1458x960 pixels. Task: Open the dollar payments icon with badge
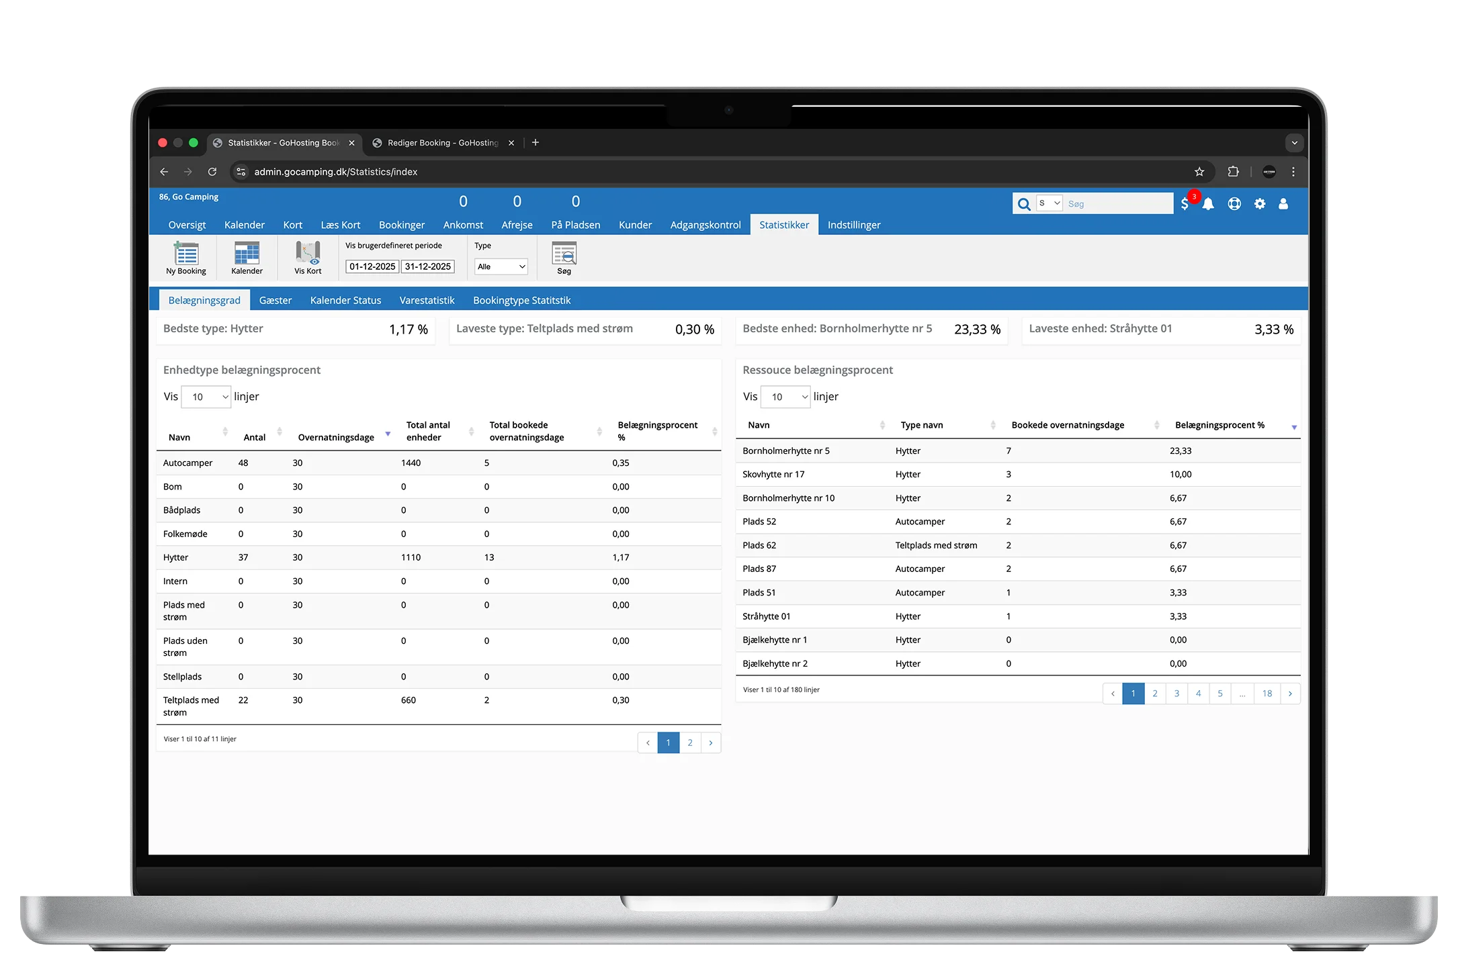click(1185, 203)
